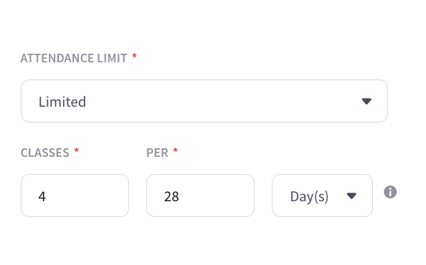The width and height of the screenshot is (426, 265).
Task: Click the PER field label
Action: tap(157, 153)
